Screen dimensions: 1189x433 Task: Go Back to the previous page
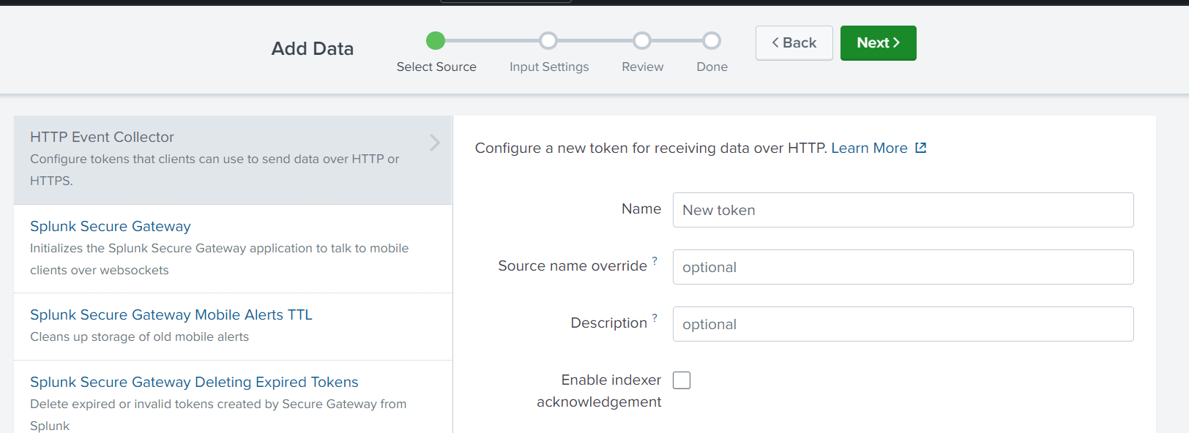point(794,43)
